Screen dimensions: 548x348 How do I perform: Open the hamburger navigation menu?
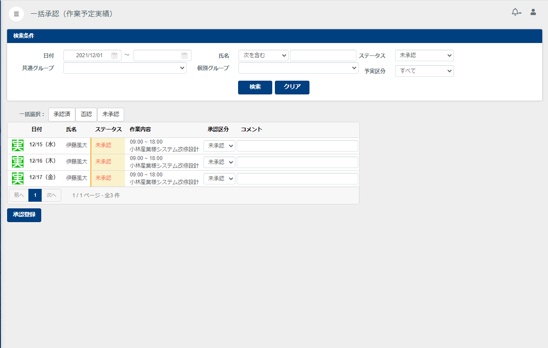[16, 14]
